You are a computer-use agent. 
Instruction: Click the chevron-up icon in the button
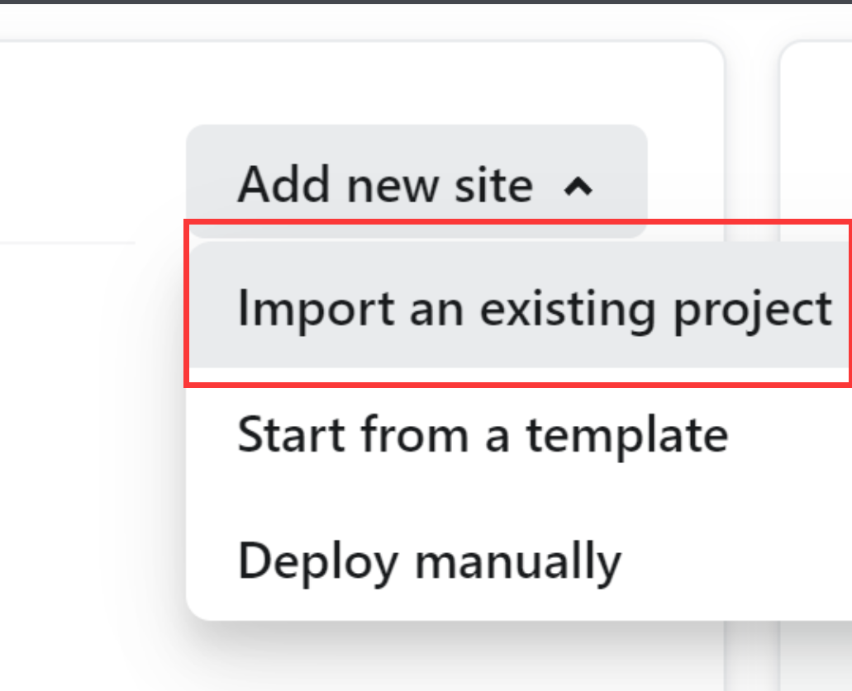[x=578, y=187]
